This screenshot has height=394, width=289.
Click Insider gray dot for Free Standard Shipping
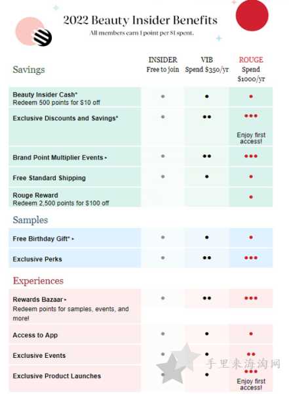(163, 177)
